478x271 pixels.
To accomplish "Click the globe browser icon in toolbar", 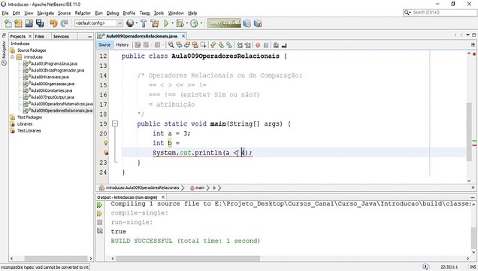I will (130, 23).
